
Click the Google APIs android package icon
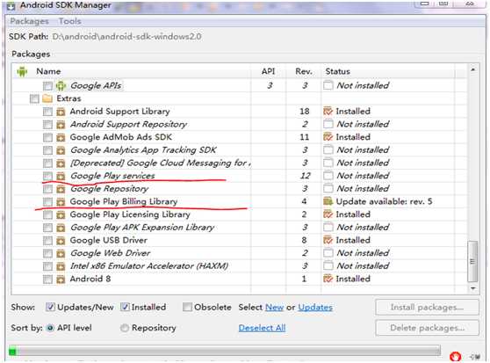coord(61,85)
